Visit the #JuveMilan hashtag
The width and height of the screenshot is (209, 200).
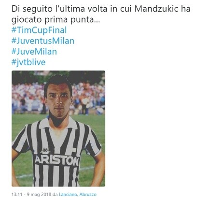pyautogui.click(x=34, y=52)
